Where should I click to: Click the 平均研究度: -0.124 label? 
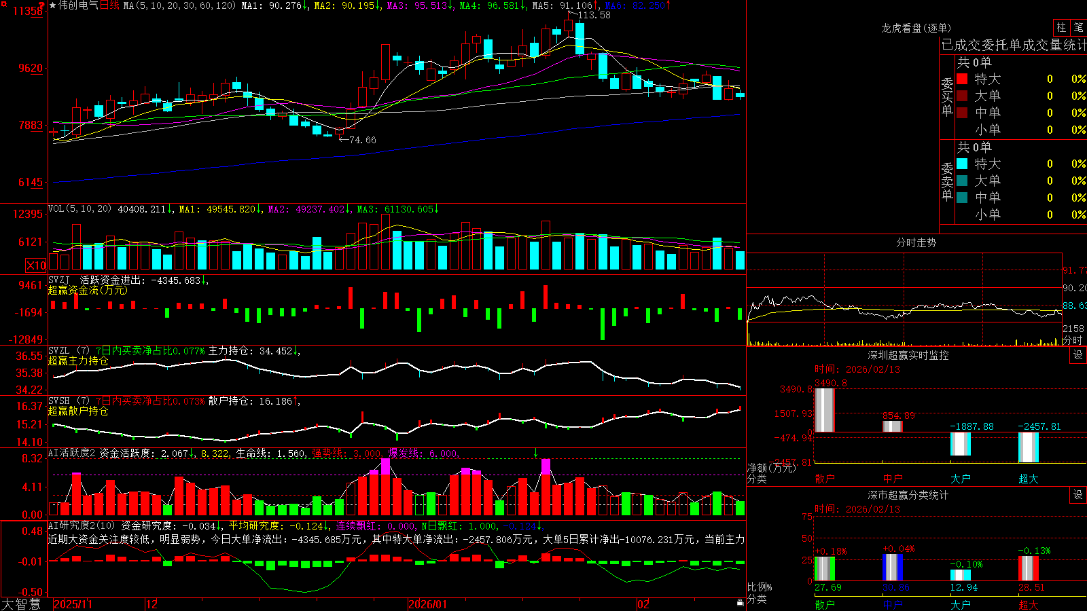pyautogui.click(x=279, y=525)
